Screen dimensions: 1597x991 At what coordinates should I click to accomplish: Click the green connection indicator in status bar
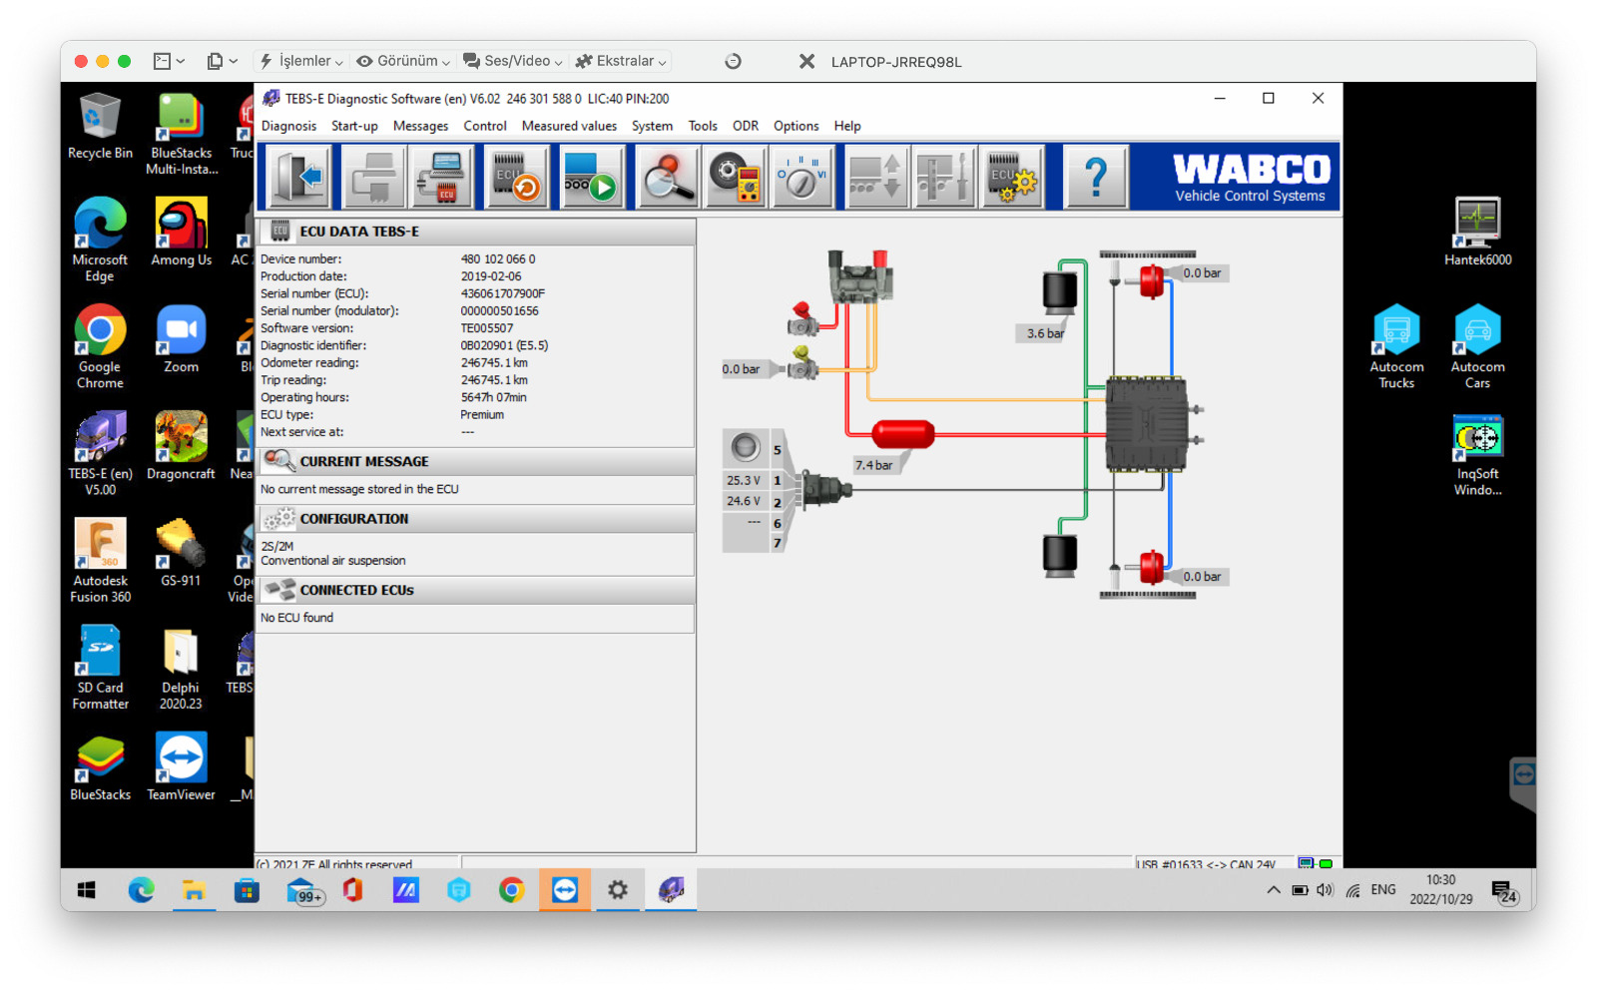tap(1326, 864)
